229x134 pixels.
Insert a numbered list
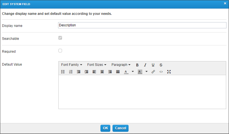pyautogui.click(x=71, y=72)
